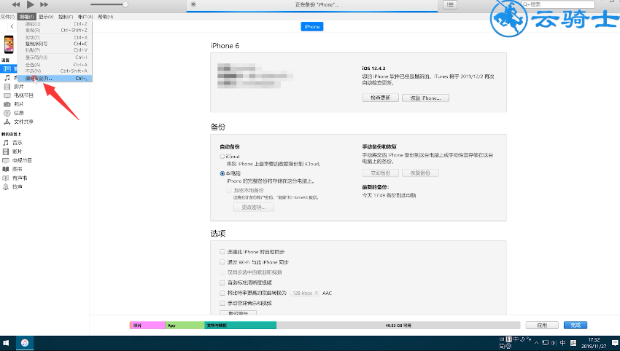Viewport: 620px width, 351px height.
Task: Select the iCloud backup radio button
Action: coord(222,157)
